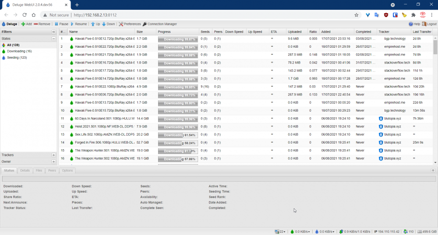Collapse the States filter section
Screen dimensions: 438x235
pos(53,39)
